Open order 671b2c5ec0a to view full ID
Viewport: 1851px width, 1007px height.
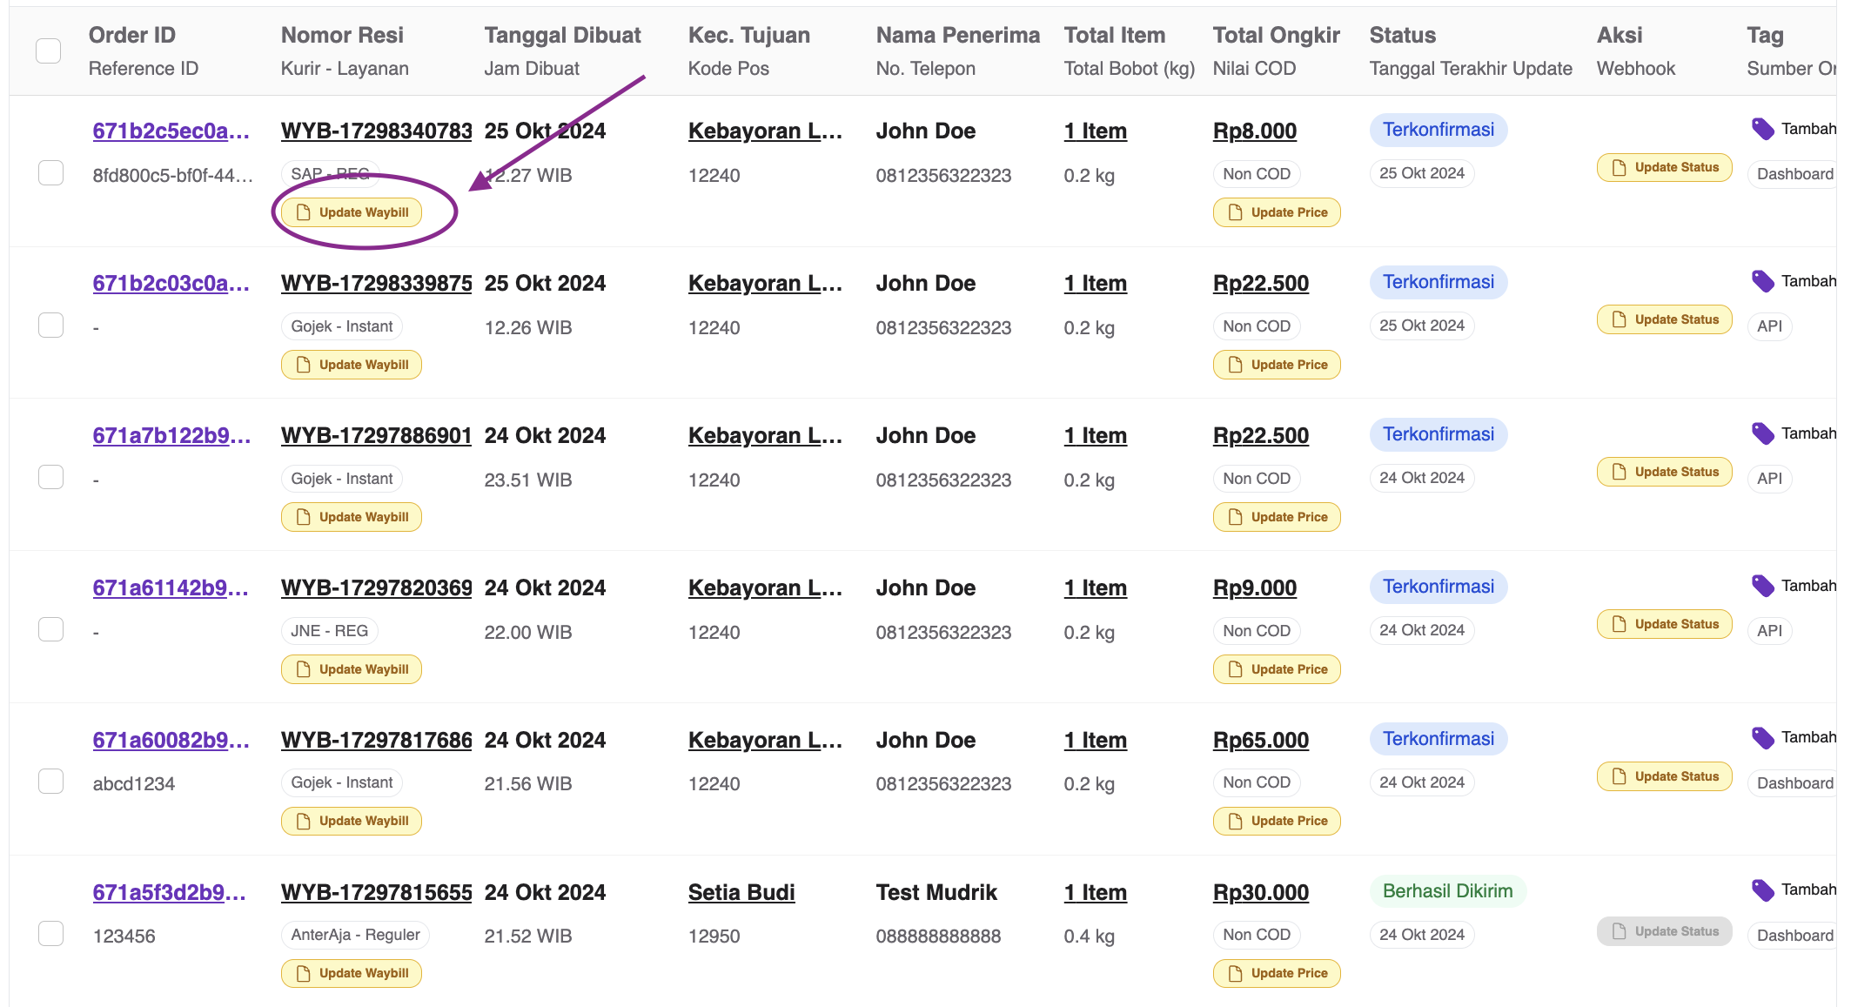tap(170, 130)
